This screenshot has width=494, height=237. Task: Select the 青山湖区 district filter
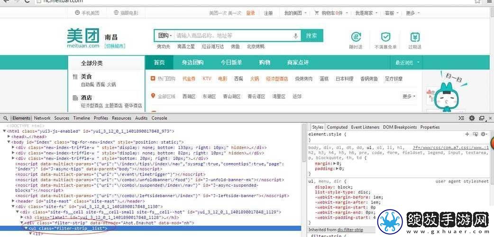231,96
